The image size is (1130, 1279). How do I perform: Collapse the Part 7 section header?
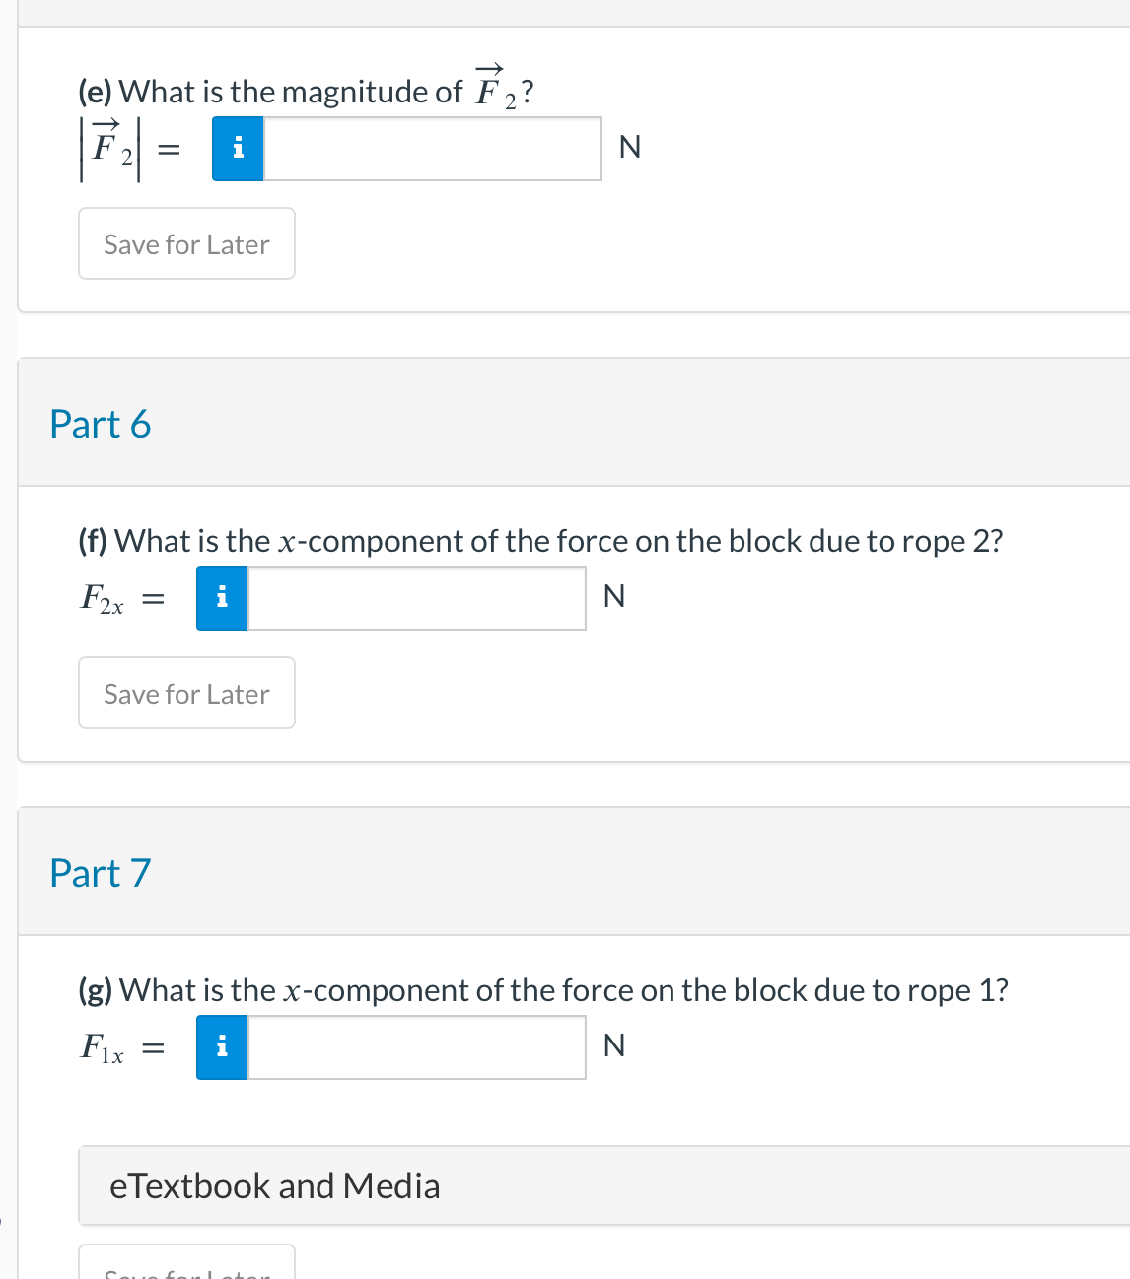coord(101,873)
